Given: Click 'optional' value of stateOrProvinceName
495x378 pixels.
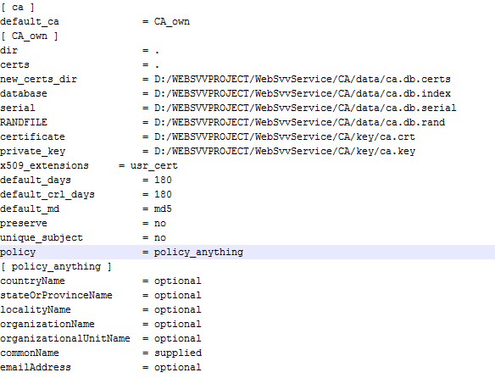Looking at the screenshot, I should pyautogui.click(x=178, y=295).
